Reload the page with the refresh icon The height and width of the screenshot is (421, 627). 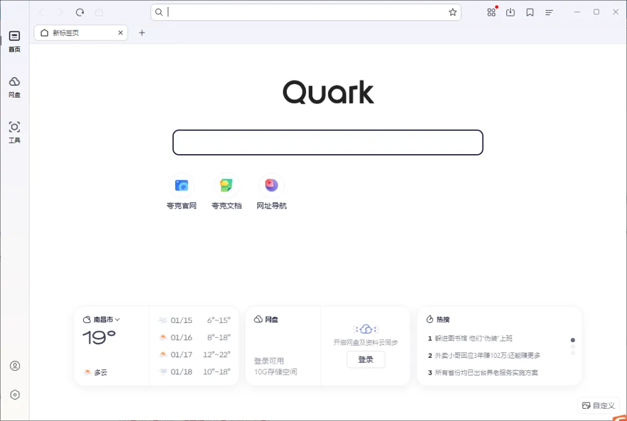click(80, 12)
